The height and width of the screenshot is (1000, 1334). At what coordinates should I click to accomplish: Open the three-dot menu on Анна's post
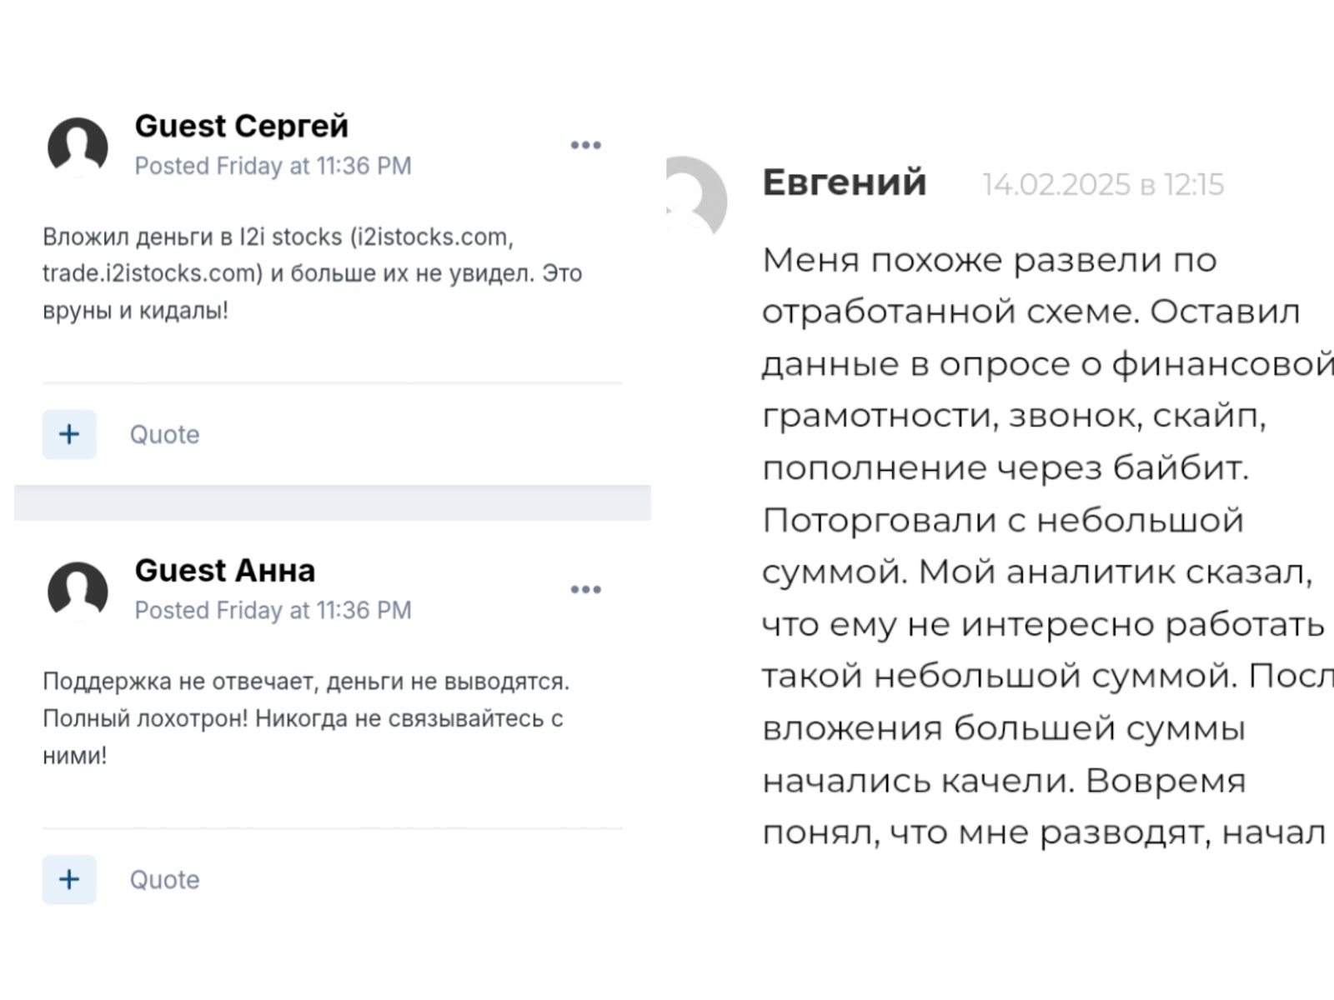pyautogui.click(x=585, y=590)
